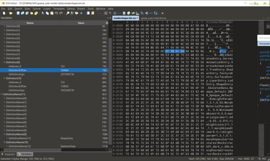
Task: Click the Goto blue arrow icon
Action: tap(81, 13)
